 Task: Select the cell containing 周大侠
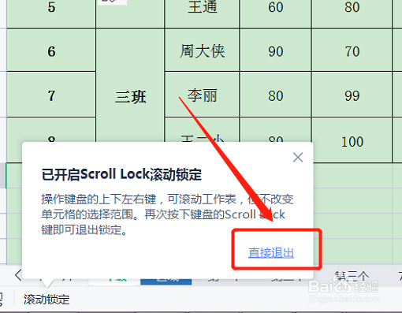(202, 50)
